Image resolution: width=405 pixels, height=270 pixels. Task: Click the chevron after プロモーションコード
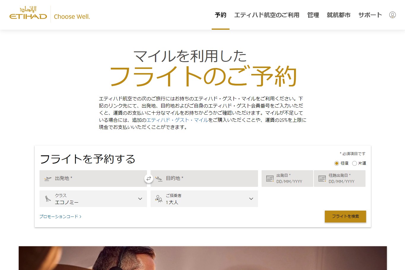[x=80, y=217]
